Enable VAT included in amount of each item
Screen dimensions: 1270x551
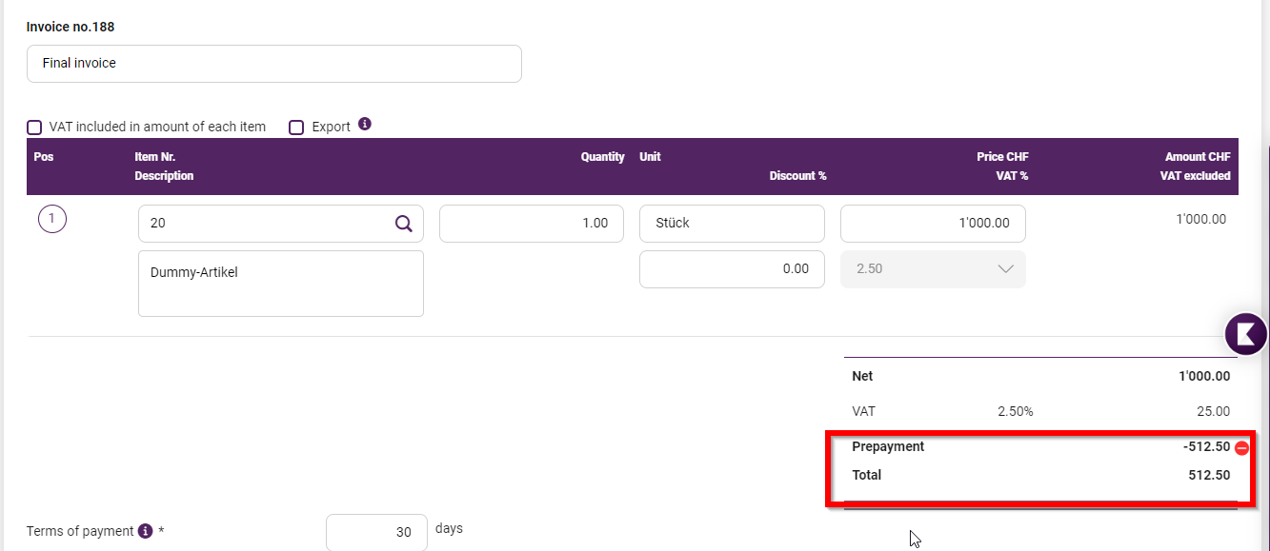click(34, 127)
